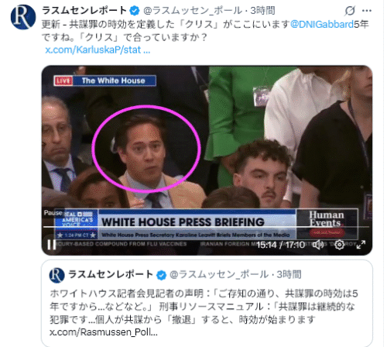Viewport: 387px width, 347px height.
Task: Follow the x.com/KarluskaP/stat link
Action: (98, 50)
